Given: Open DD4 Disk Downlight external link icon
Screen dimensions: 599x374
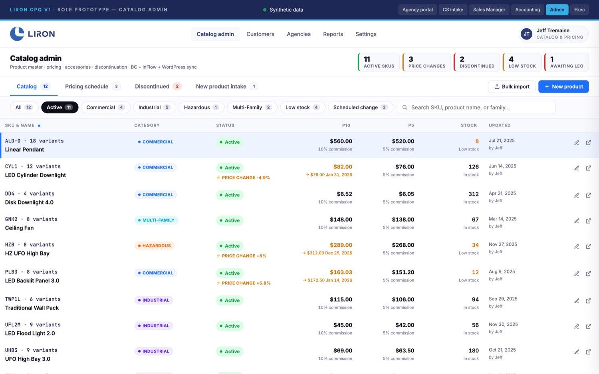Looking at the screenshot, I should (x=588, y=195).
